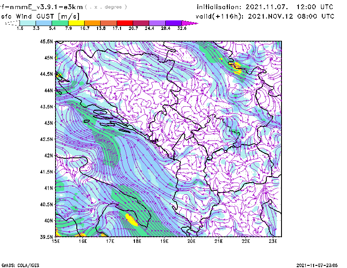Select the orange legend color swatch
Image resolution: width=347 pixels, height=268 pixels.
point(92,23)
